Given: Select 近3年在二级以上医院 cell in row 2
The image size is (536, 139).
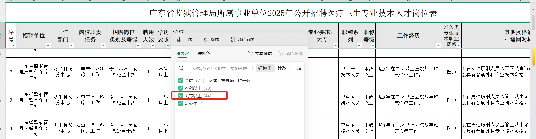Looking at the screenshot, I should [408, 72].
